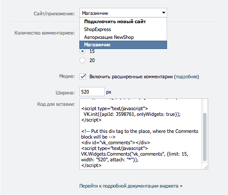Click the textarea resize handle corner
Viewport: 228px width, 195px height.
206,167
